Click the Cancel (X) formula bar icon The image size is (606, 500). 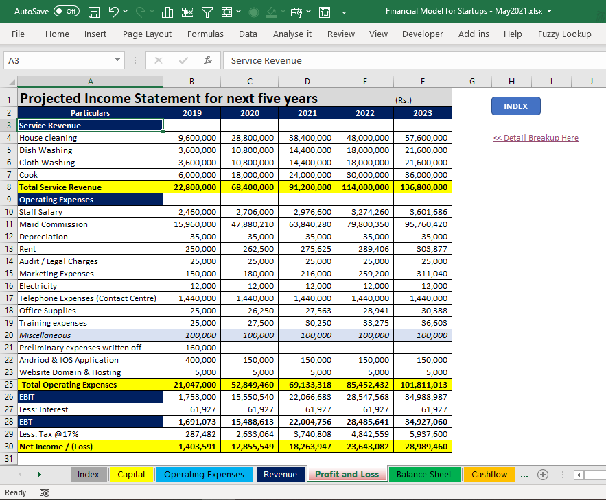(159, 60)
